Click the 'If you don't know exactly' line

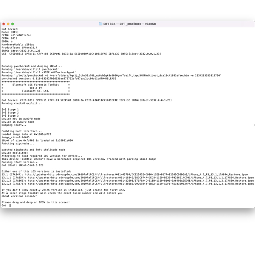(x=63, y=190)
